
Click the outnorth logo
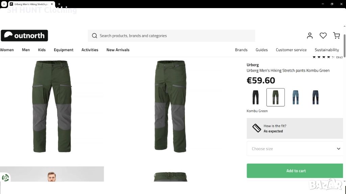point(24,36)
